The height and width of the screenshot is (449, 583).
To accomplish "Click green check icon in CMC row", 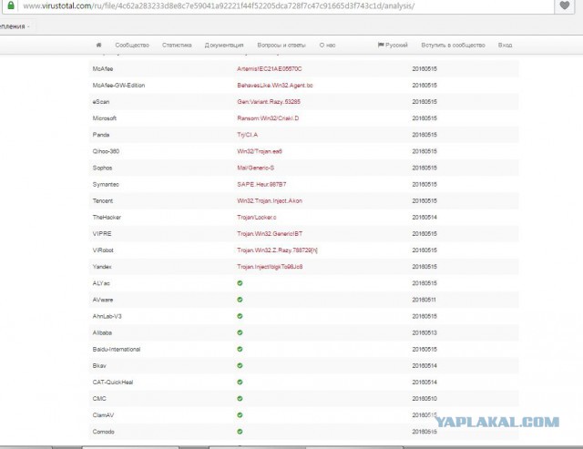I will (x=240, y=398).
